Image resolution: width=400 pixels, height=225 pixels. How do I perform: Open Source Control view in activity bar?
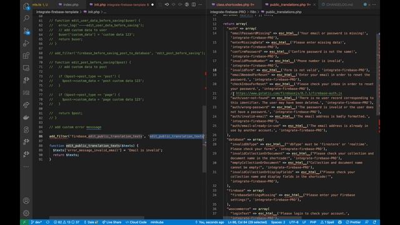tap(26, 31)
